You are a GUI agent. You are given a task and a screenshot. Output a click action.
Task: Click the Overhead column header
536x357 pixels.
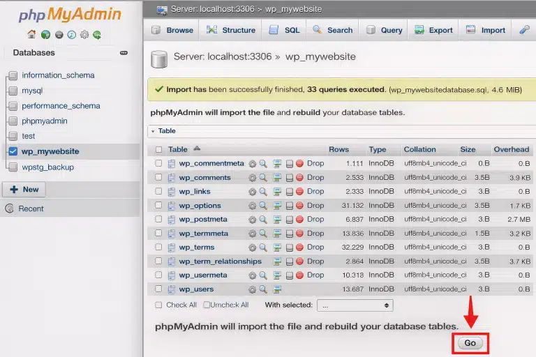pos(512,149)
